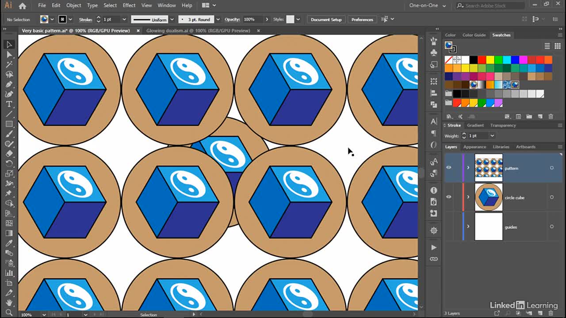This screenshot has height=318, width=566.
Task: Click the Opacity value field
Action: [252, 19]
